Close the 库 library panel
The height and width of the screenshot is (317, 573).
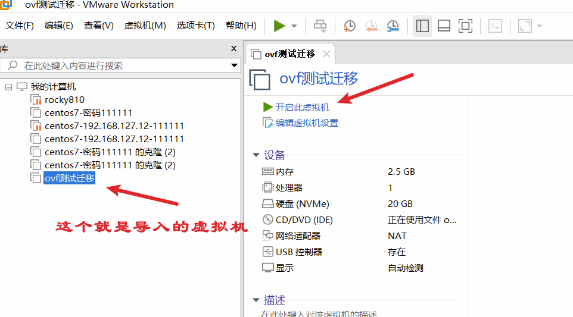pyautogui.click(x=234, y=49)
